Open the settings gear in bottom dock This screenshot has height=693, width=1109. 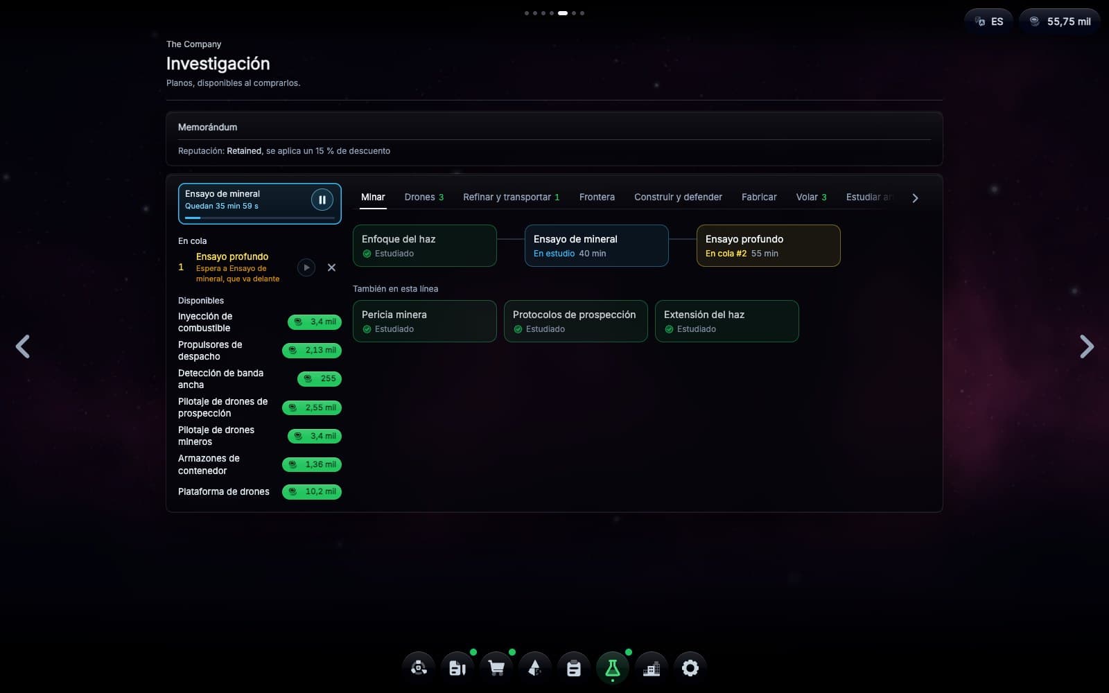coord(690,668)
